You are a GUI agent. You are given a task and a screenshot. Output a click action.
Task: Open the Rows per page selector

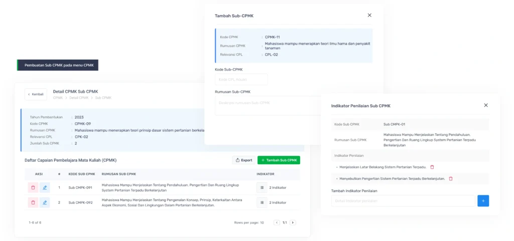click(249, 222)
